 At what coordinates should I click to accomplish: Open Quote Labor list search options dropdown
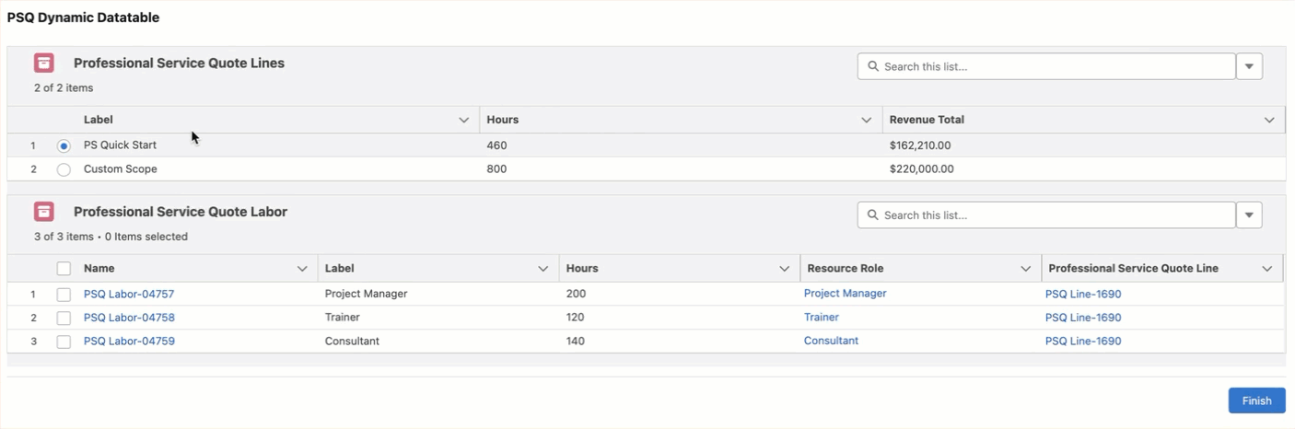[1249, 214]
